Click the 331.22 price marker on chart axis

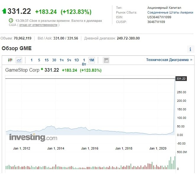click(181, 79)
